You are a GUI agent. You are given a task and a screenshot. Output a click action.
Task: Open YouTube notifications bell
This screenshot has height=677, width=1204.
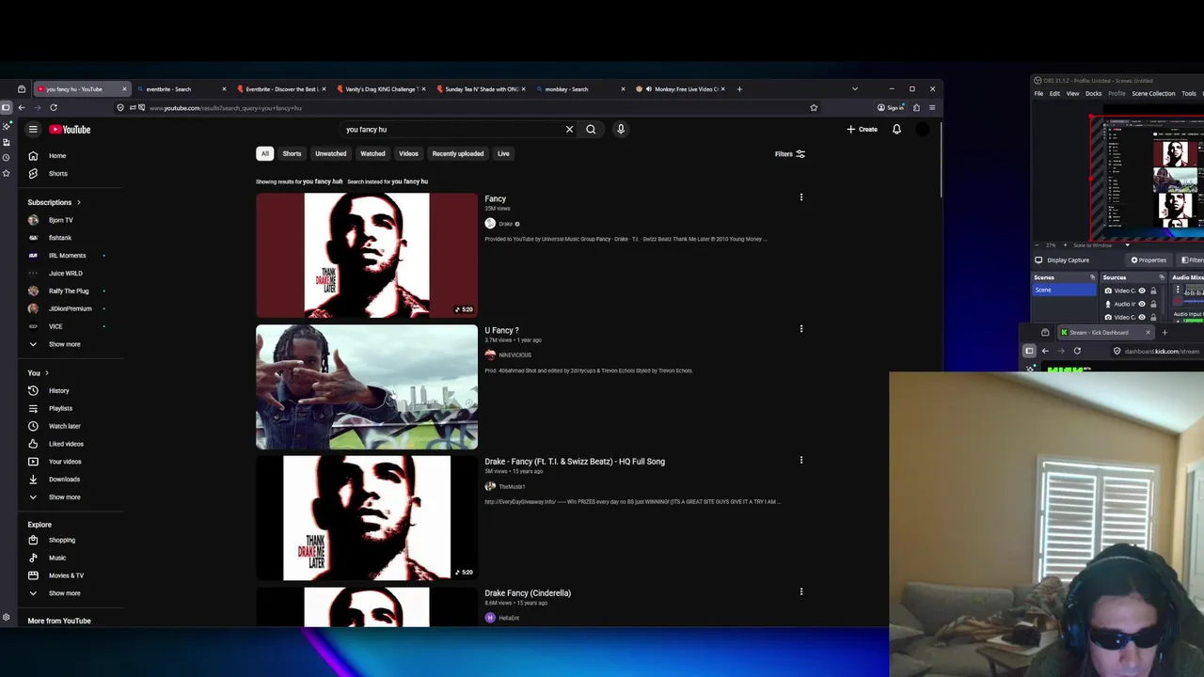(896, 130)
